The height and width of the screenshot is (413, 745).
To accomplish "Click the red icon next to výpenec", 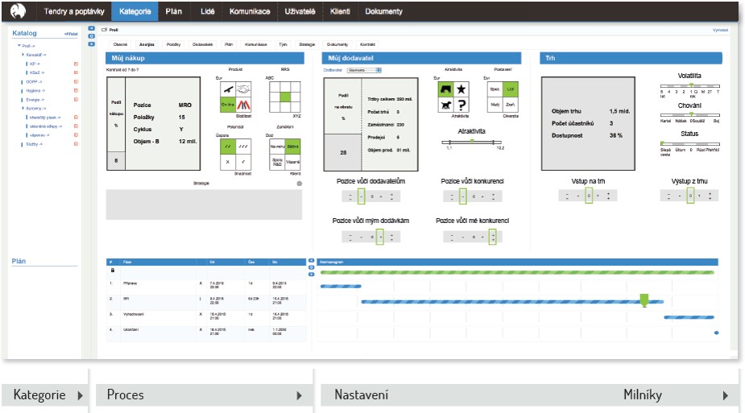I will coord(76,134).
